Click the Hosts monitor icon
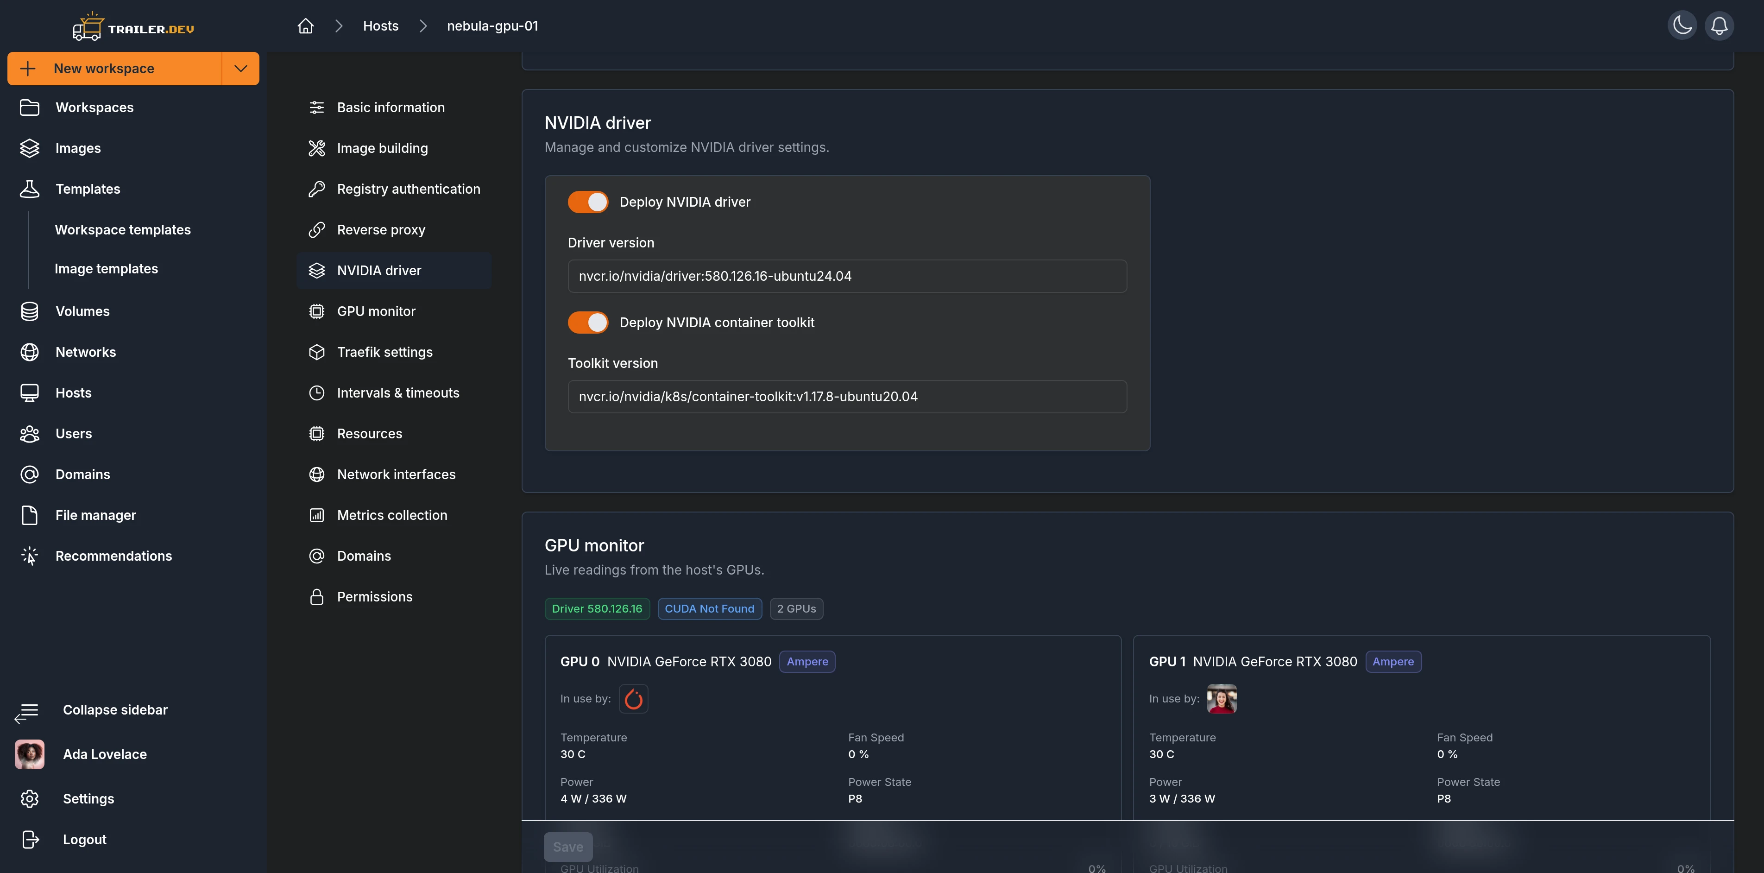 [30, 392]
